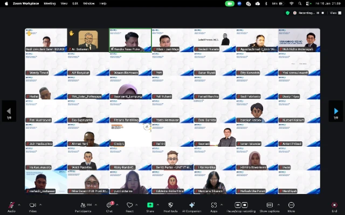
Task: Expand video options caret next to Video
Action: 40,205
